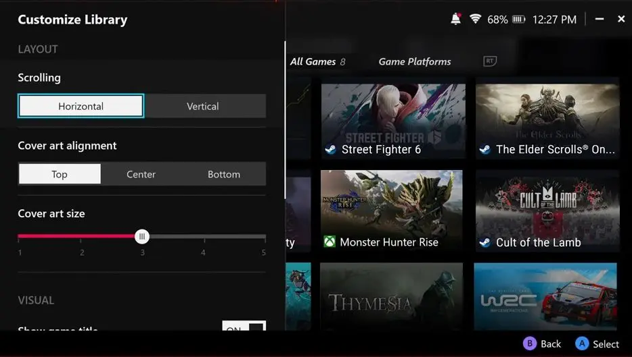Switch to the All Games tab
This screenshot has width=632, height=357.
point(317,61)
